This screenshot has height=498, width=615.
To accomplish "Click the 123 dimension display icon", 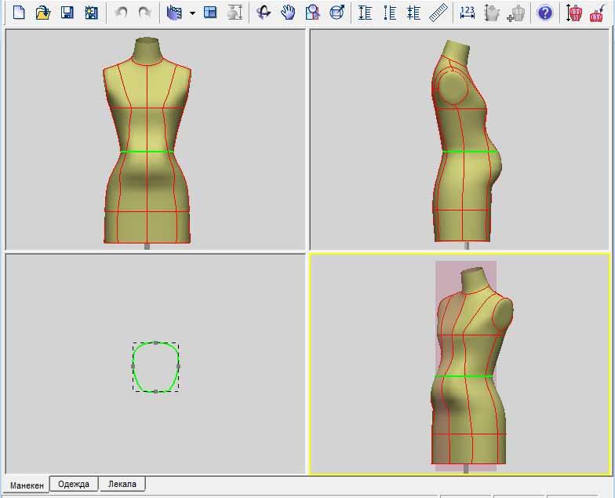I will 467,13.
